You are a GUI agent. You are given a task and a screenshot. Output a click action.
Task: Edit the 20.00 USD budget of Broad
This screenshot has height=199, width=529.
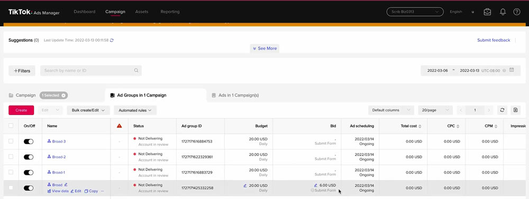[245, 185]
